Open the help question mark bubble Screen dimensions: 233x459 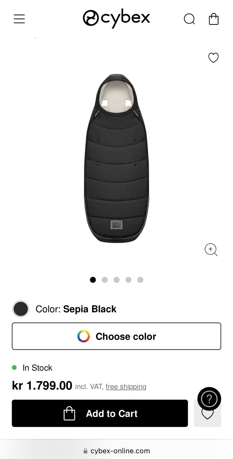209,398
